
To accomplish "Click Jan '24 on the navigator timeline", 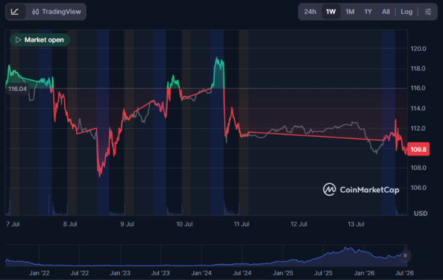I will pyautogui.click(x=201, y=273).
